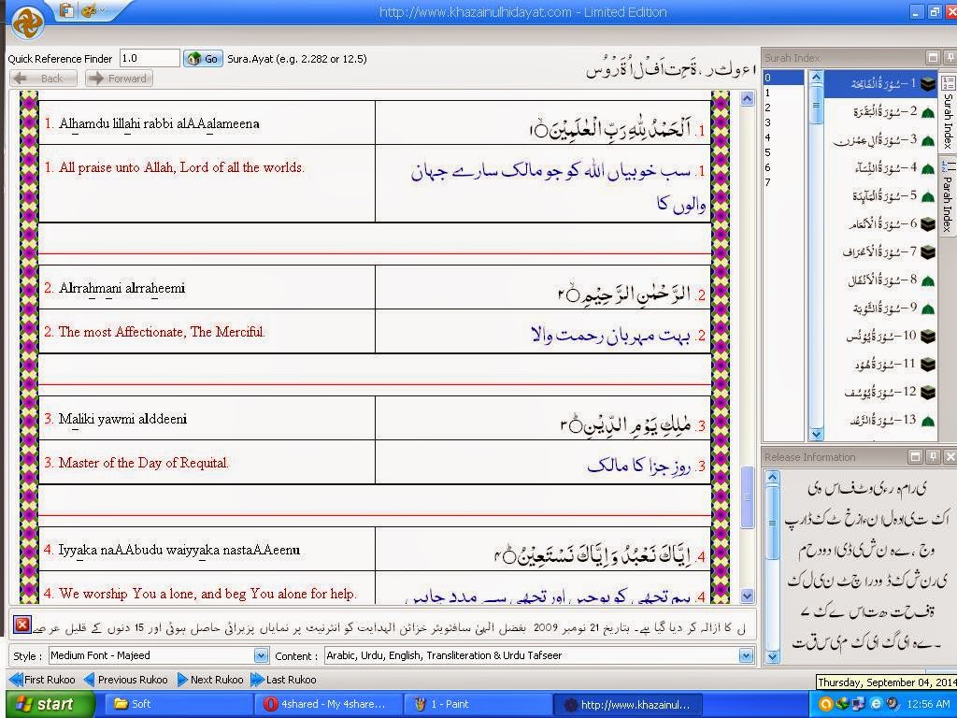Viewport: 957px width, 718px height.
Task: Pin the Release Information panel
Action: 933,456
